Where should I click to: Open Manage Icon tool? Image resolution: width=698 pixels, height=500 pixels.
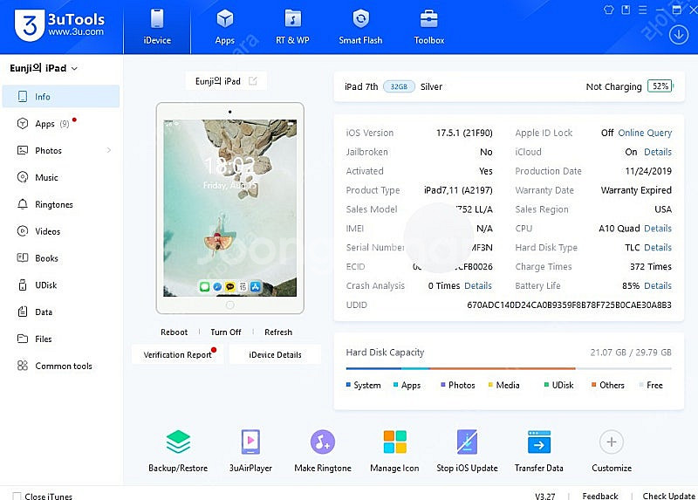pos(395,450)
